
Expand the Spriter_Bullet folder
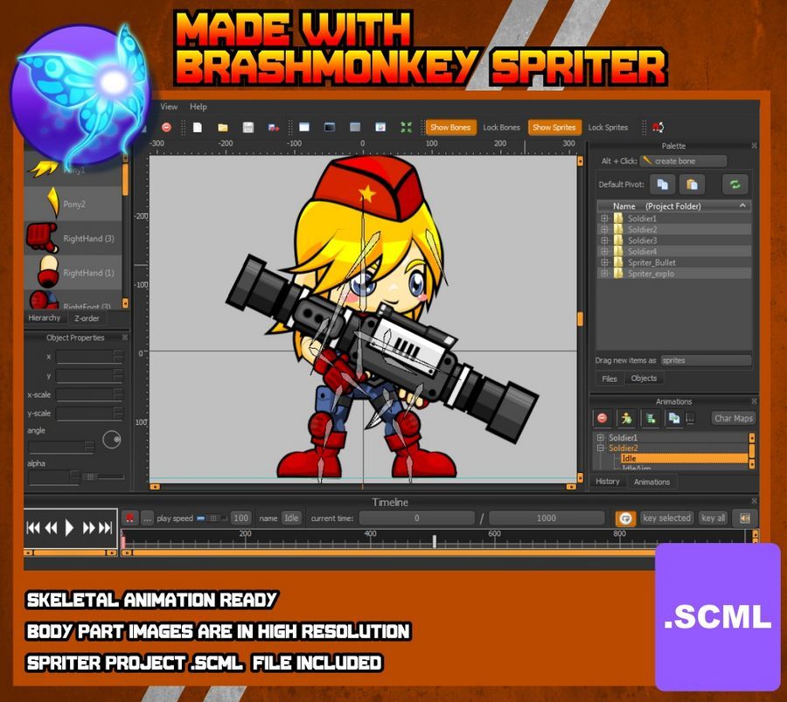point(604,262)
